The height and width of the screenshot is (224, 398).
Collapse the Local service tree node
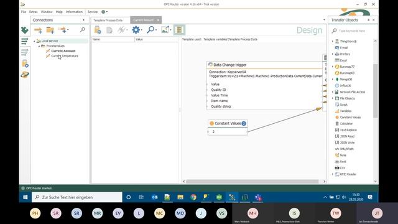[34, 41]
